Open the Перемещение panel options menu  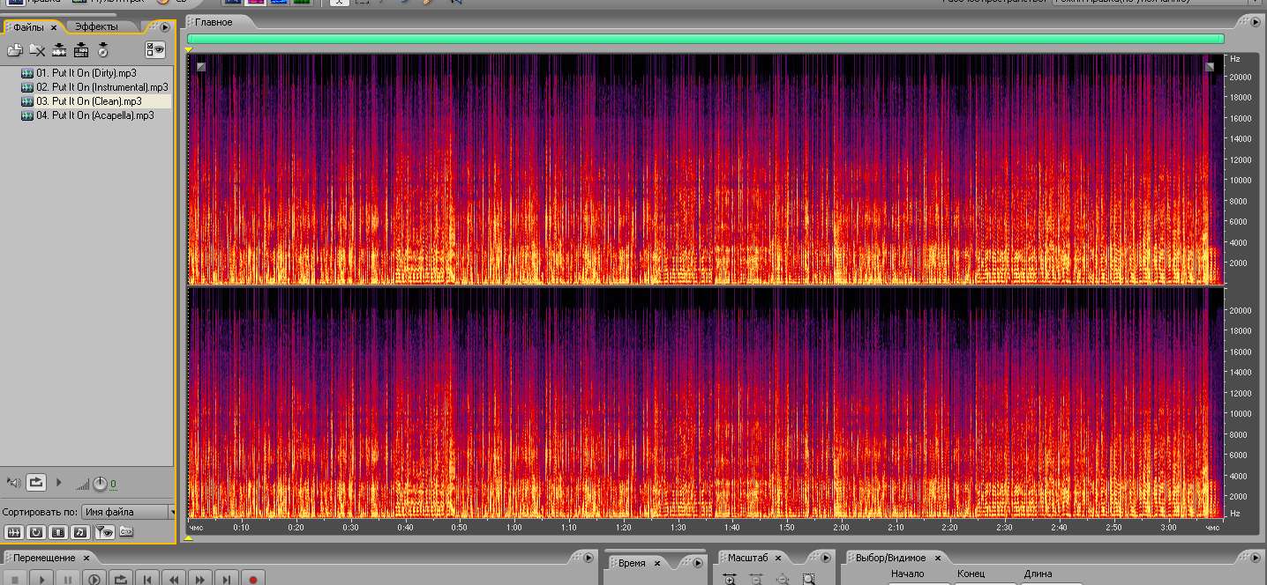coord(589,558)
